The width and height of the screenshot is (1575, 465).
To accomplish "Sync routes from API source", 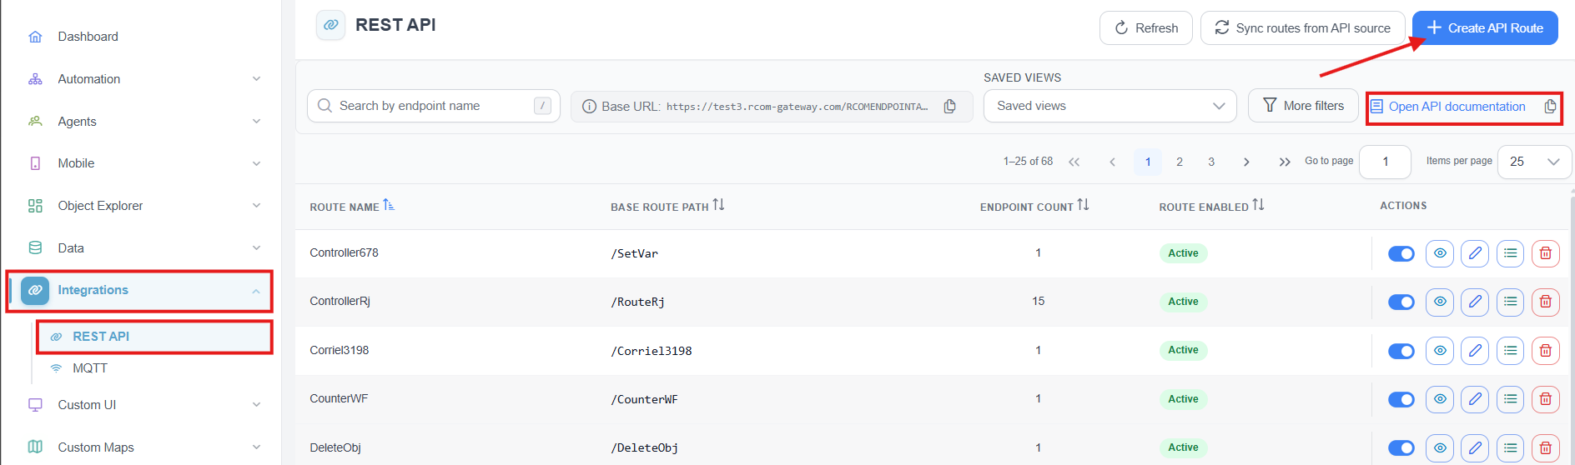I will 1302,28.
